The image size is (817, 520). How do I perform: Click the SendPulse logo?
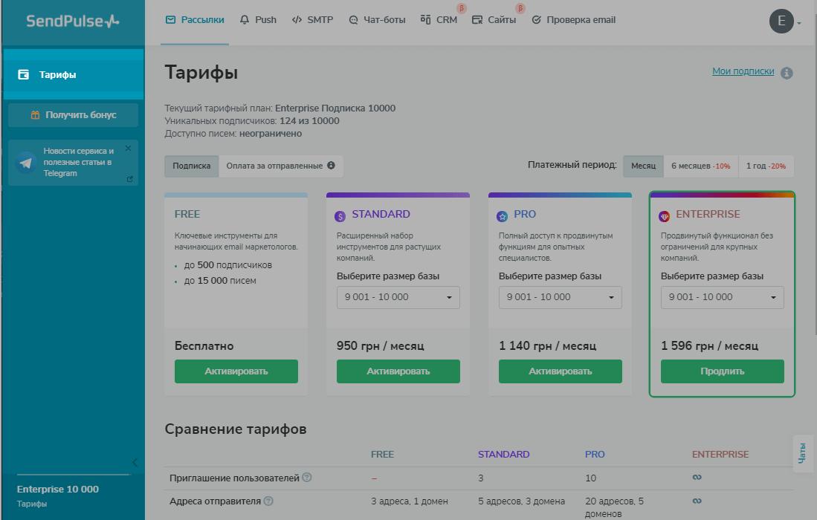72,21
